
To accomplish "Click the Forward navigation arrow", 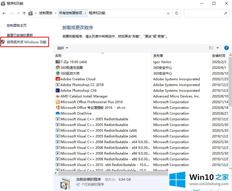I will coord(12,13).
